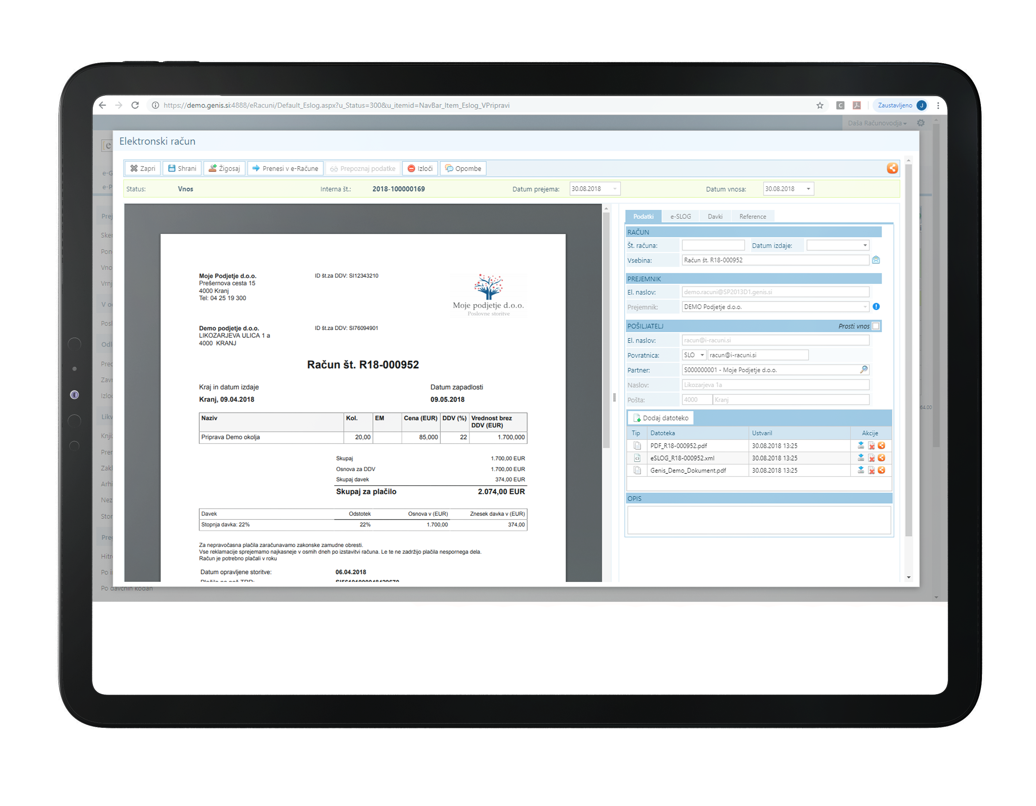
Task: Click inside the OPIS text area
Action: (759, 520)
